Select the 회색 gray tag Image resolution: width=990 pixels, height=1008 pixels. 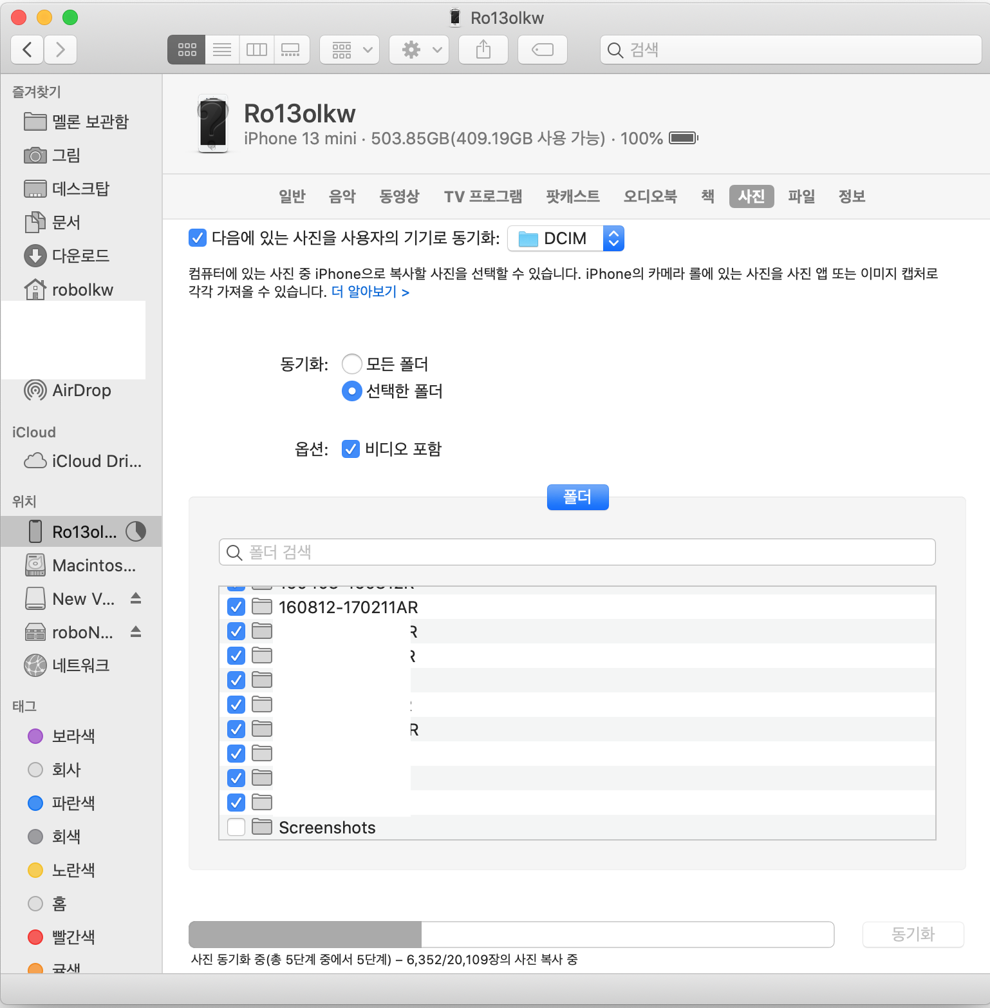55,837
